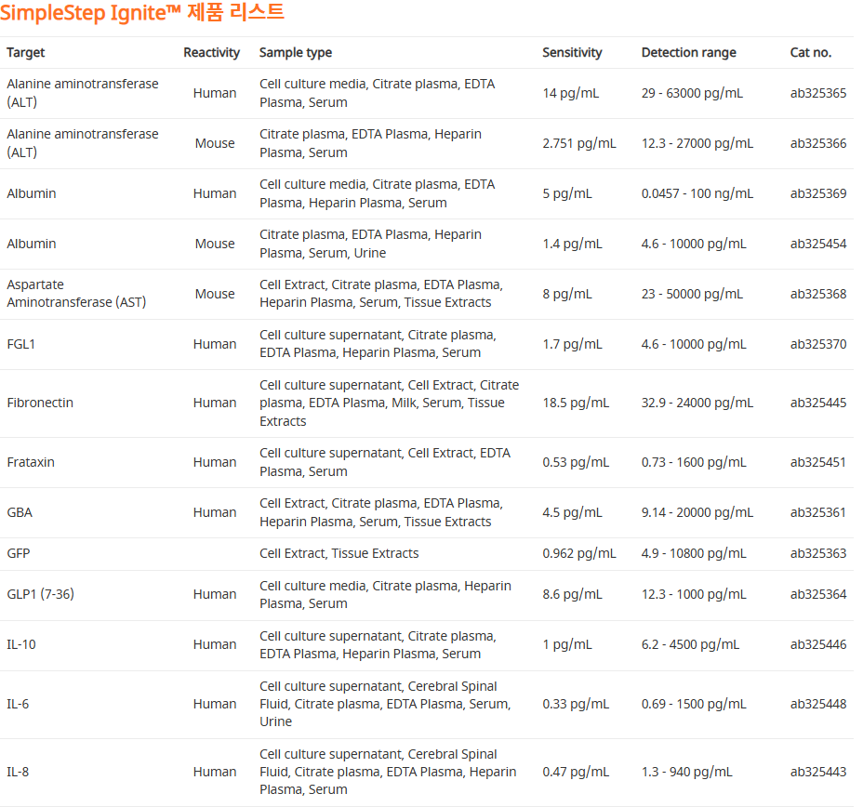863x807 pixels.
Task: Select catalog number ab325361
Action: (x=817, y=512)
